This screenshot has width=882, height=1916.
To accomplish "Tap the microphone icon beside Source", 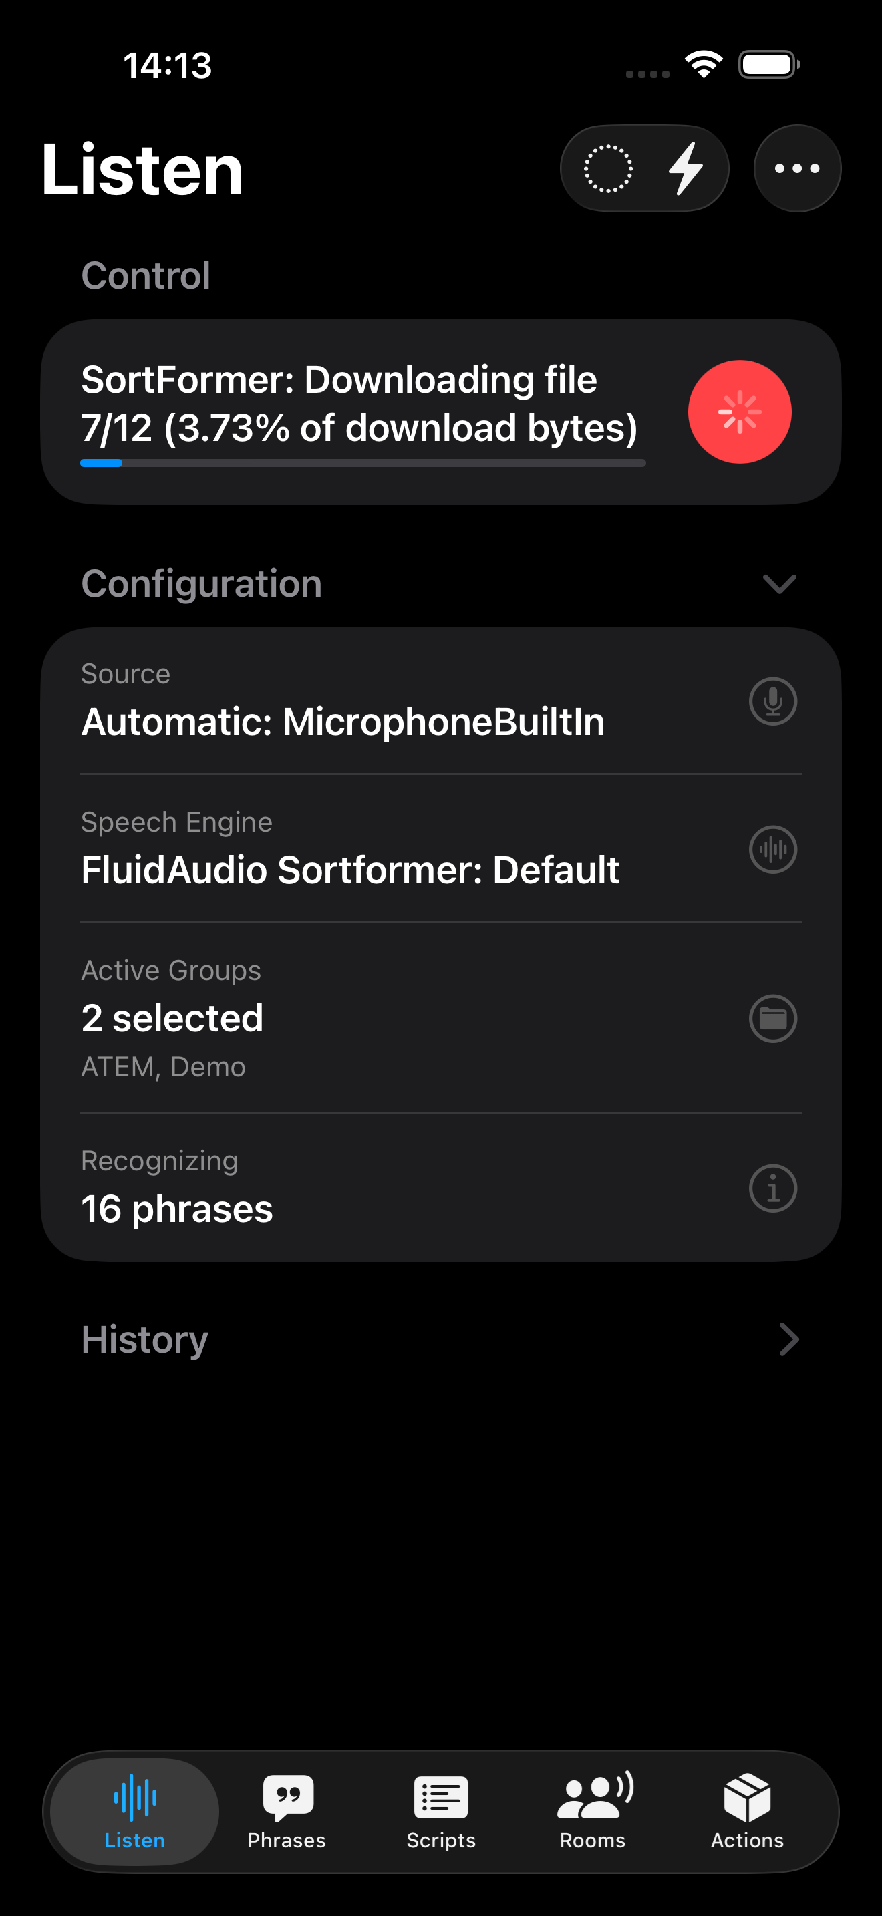I will point(772,701).
